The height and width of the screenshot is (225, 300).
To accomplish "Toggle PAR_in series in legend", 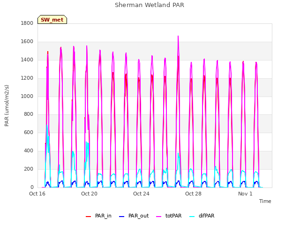I will tap(99, 216).
